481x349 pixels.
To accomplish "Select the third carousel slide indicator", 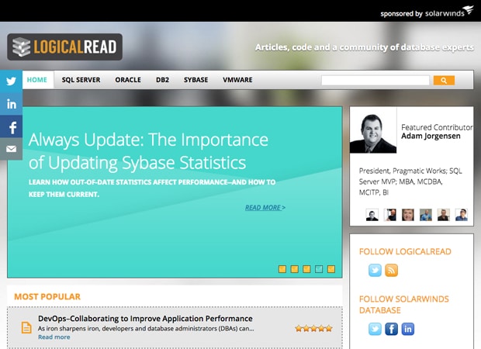I will (x=306, y=269).
